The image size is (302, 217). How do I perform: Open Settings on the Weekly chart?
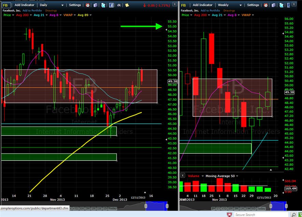coord(253,5)
